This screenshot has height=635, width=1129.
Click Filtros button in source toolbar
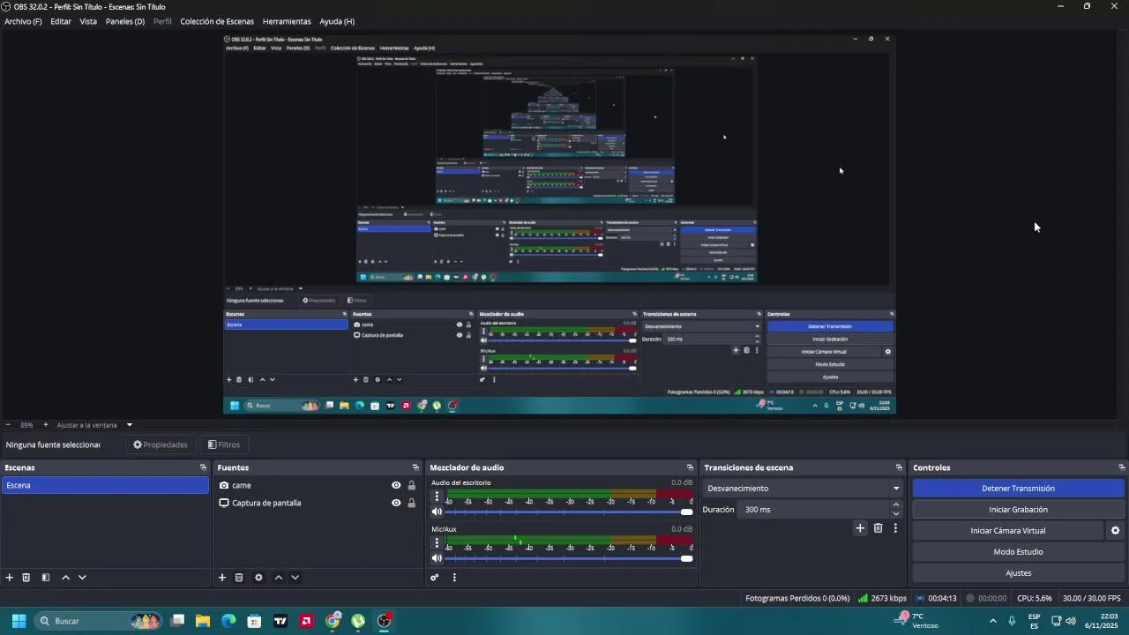point(224,444)
